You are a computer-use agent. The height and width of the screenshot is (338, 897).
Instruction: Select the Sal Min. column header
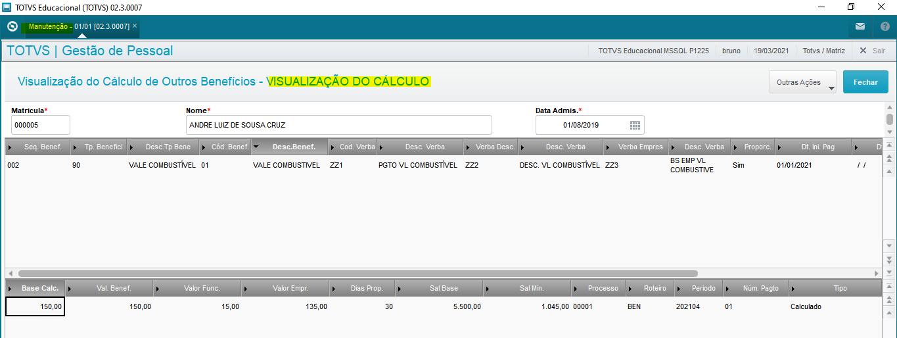click(527, 288)
